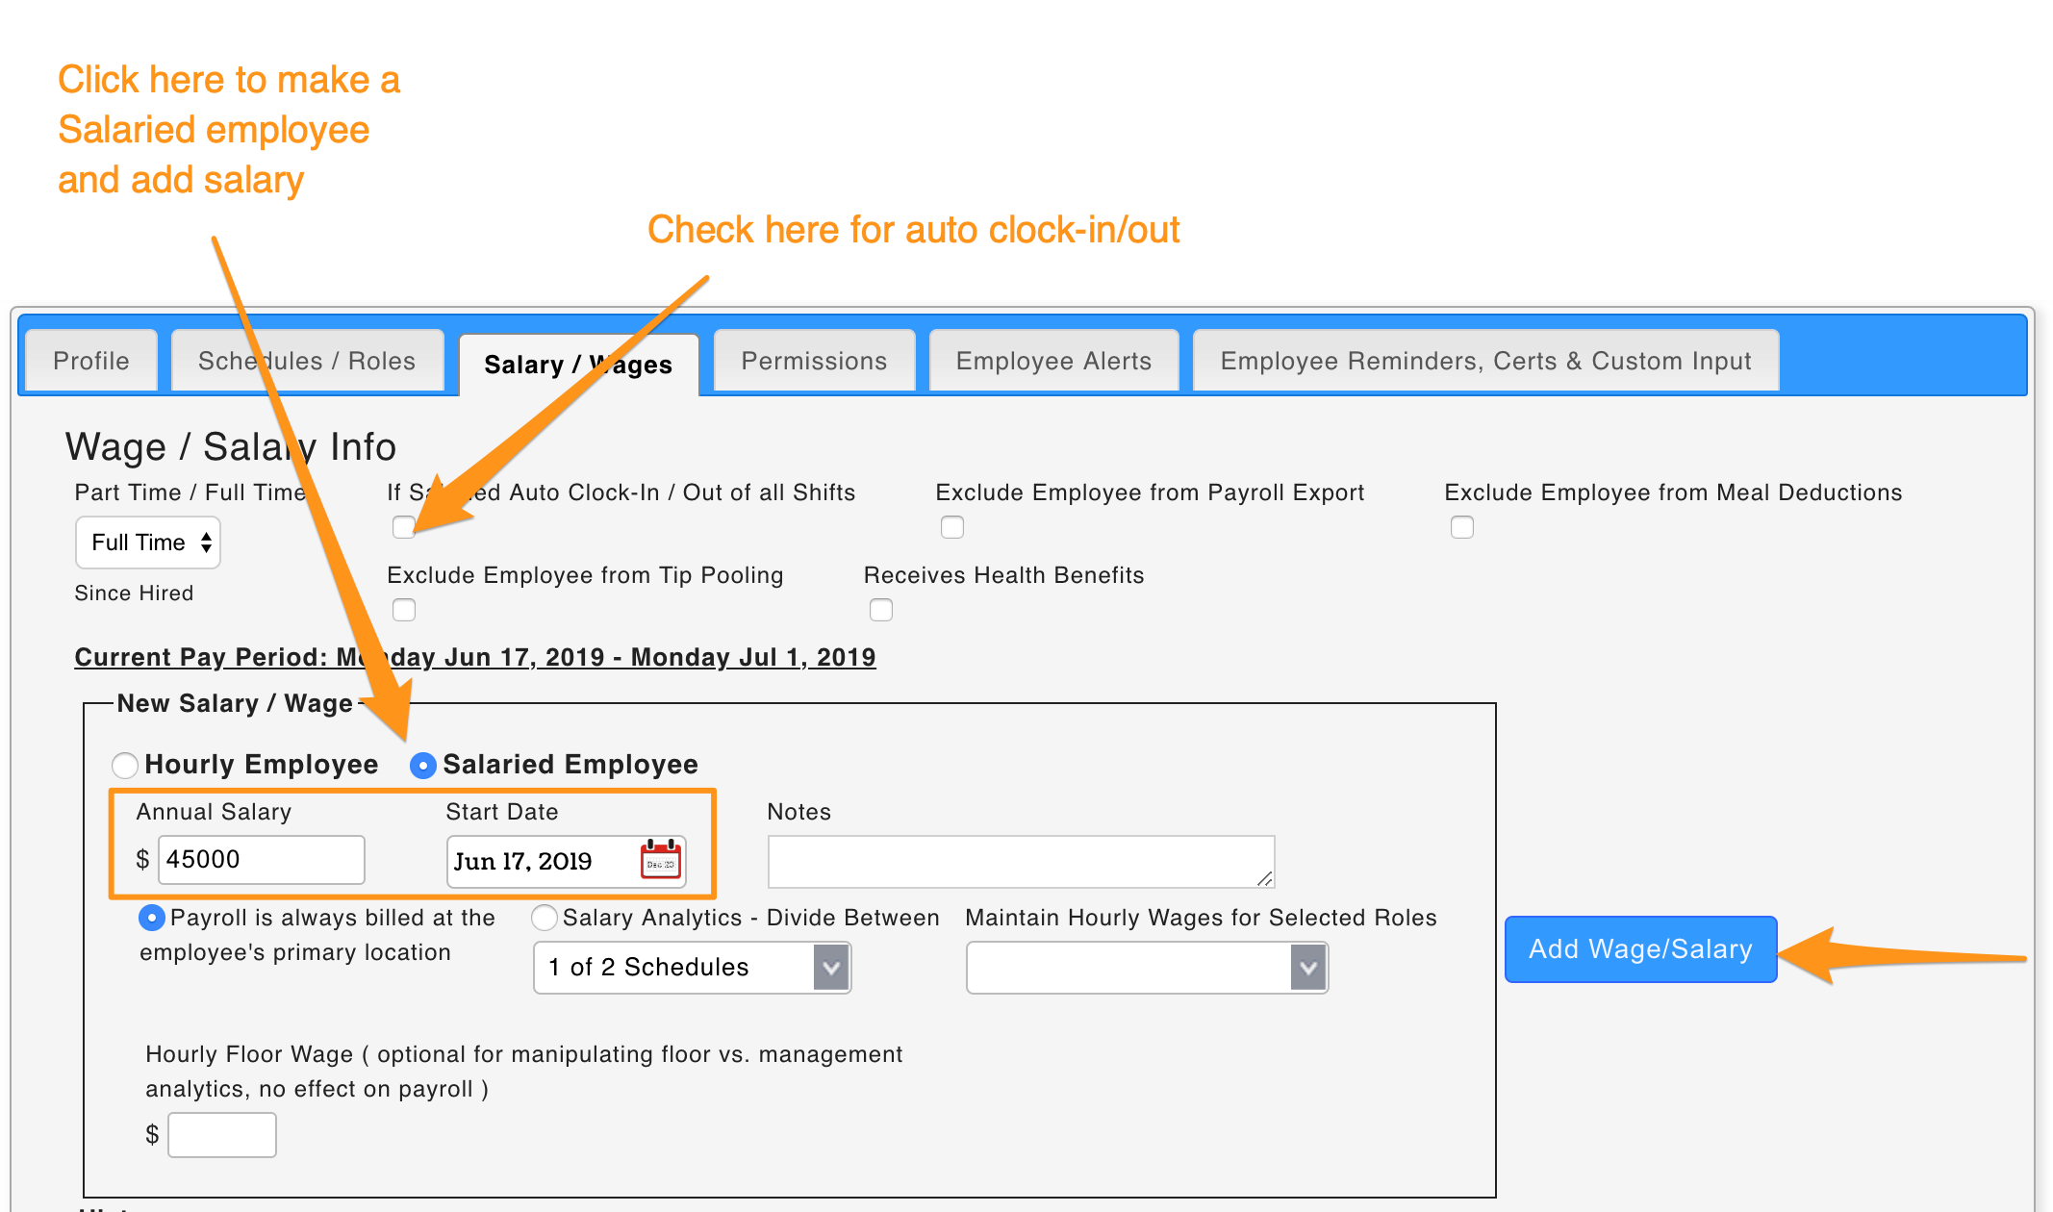The image size is (2053, 1212).
Task: Toggle Exclude Employee from Tip Pooling
Action: click(404, 610)
